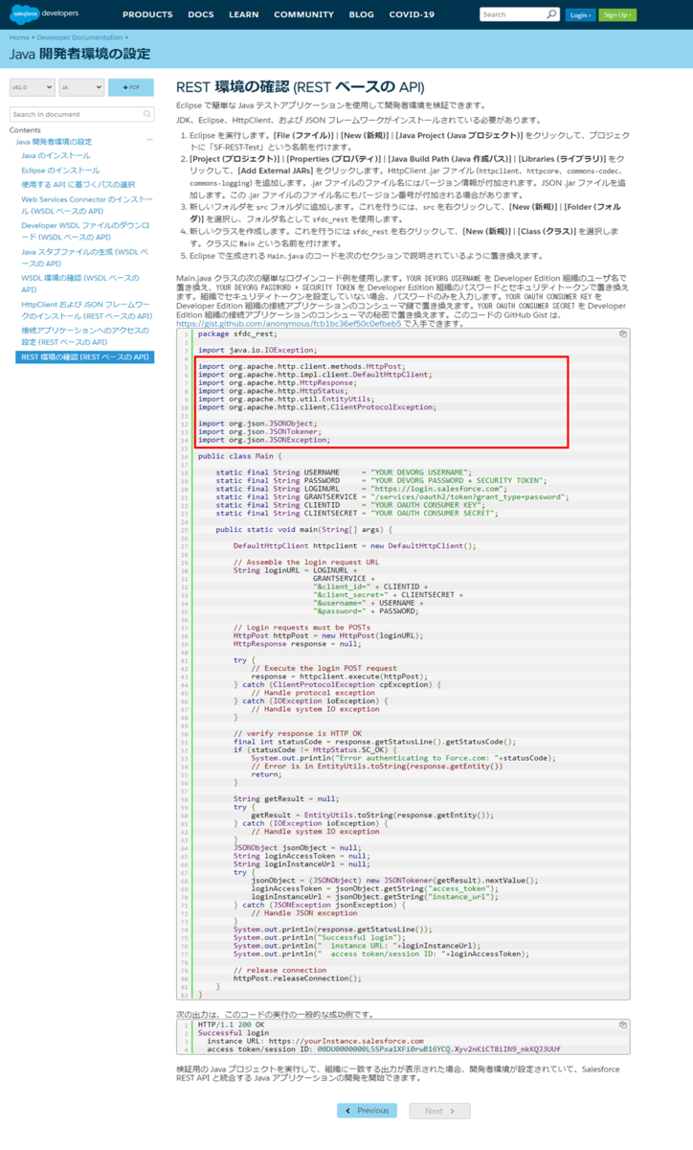Screen dimensions: 693x1150
Task: Open the COMMUNITY menu
Action: (x=303, y=14)
